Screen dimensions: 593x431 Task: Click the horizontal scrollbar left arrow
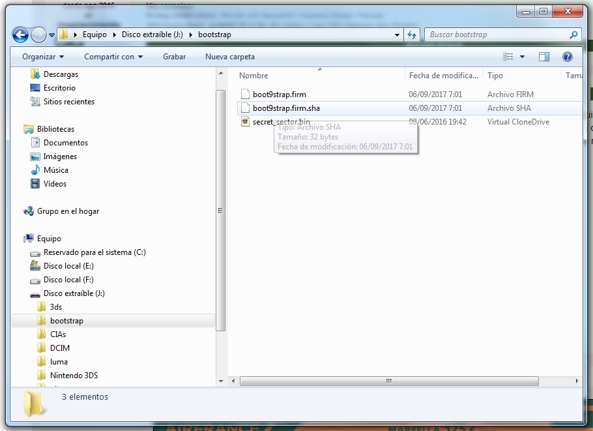233,381
